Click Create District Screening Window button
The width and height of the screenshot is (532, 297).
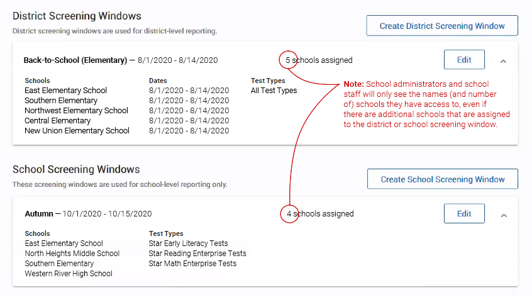tap(442, 25)
